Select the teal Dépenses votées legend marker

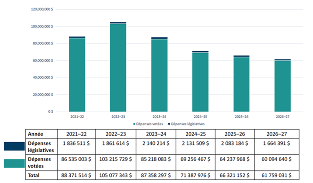tap(134, 124)
